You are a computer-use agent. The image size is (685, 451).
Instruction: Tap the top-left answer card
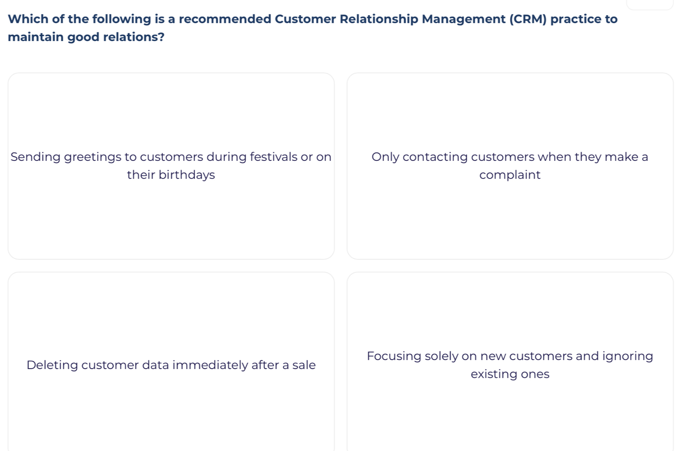171,111
